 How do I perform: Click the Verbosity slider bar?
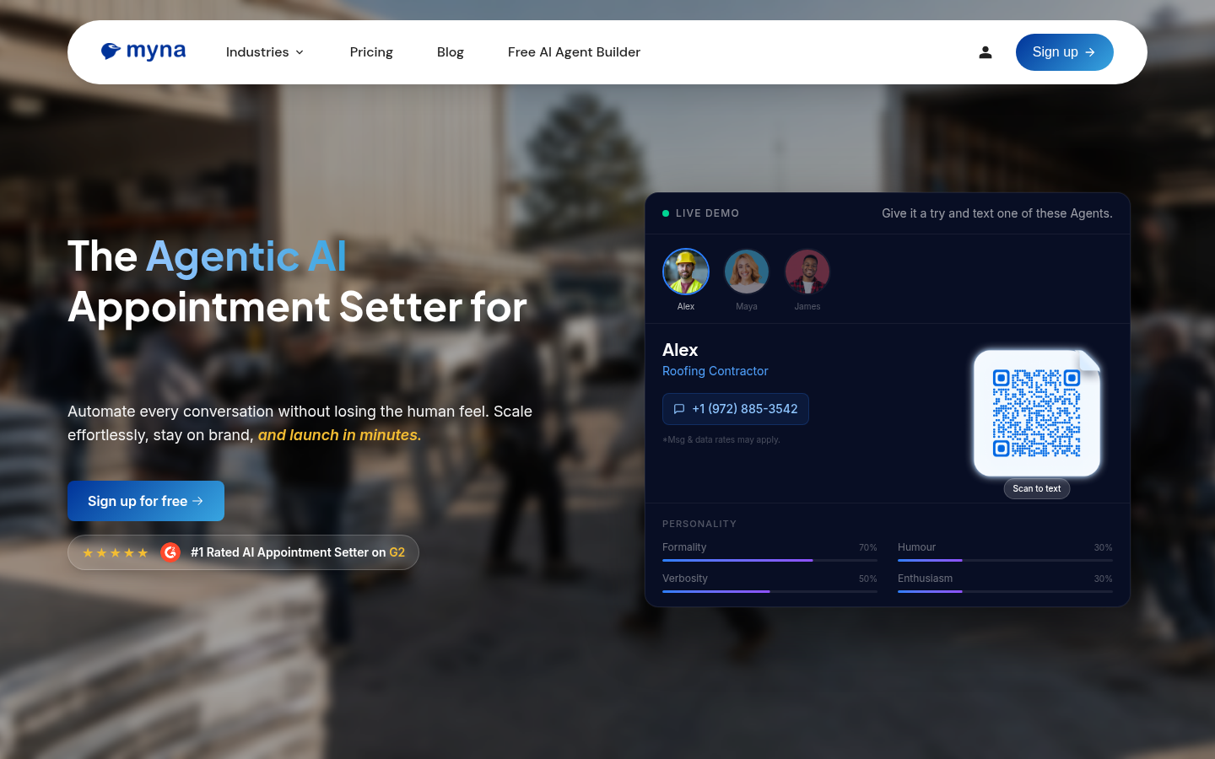click(769, 591)
